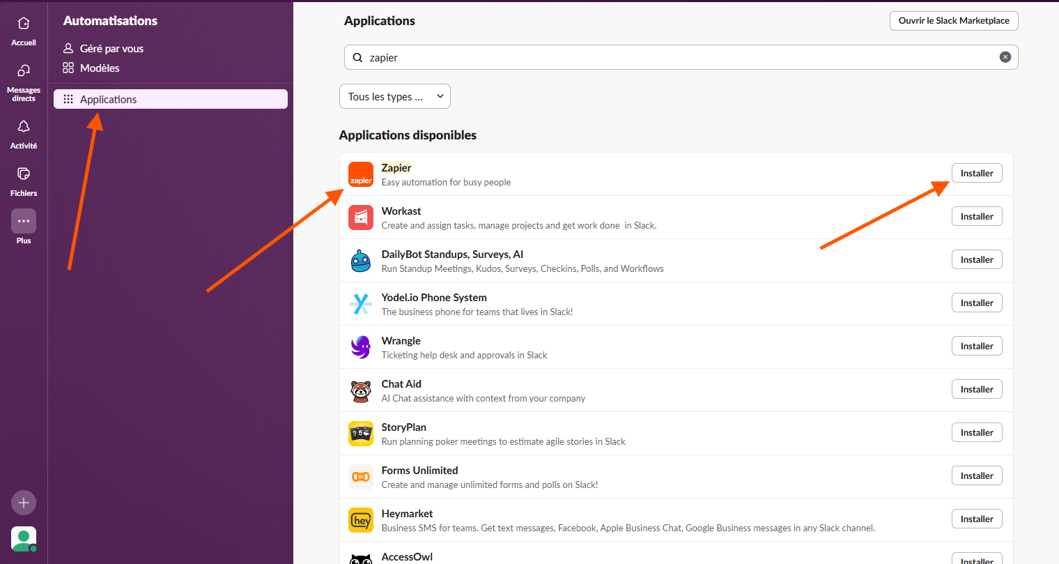The width and height of the screenshot is (1059, 564).
Task: Install the Zapier app
Action: 977,173
